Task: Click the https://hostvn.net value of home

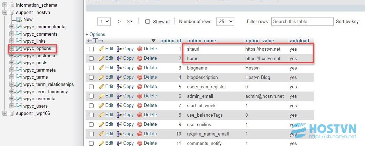Action: (263, 58)
